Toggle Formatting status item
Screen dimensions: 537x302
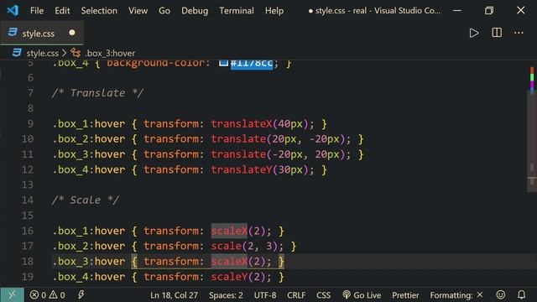tap(456, 295)
